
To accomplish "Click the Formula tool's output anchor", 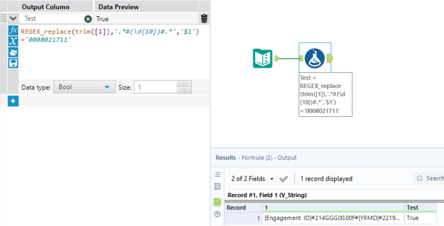I will (x=330, y=58).
